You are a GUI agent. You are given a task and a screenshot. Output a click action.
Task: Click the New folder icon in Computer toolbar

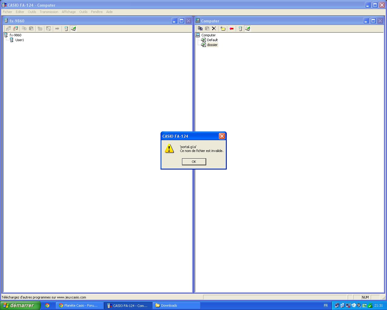pos(223,28)
